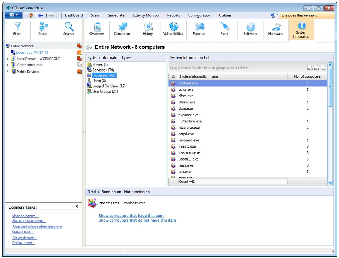Click the Home icon in the toolbar
This screenshot has width=339, height=258.
point(31,15)
